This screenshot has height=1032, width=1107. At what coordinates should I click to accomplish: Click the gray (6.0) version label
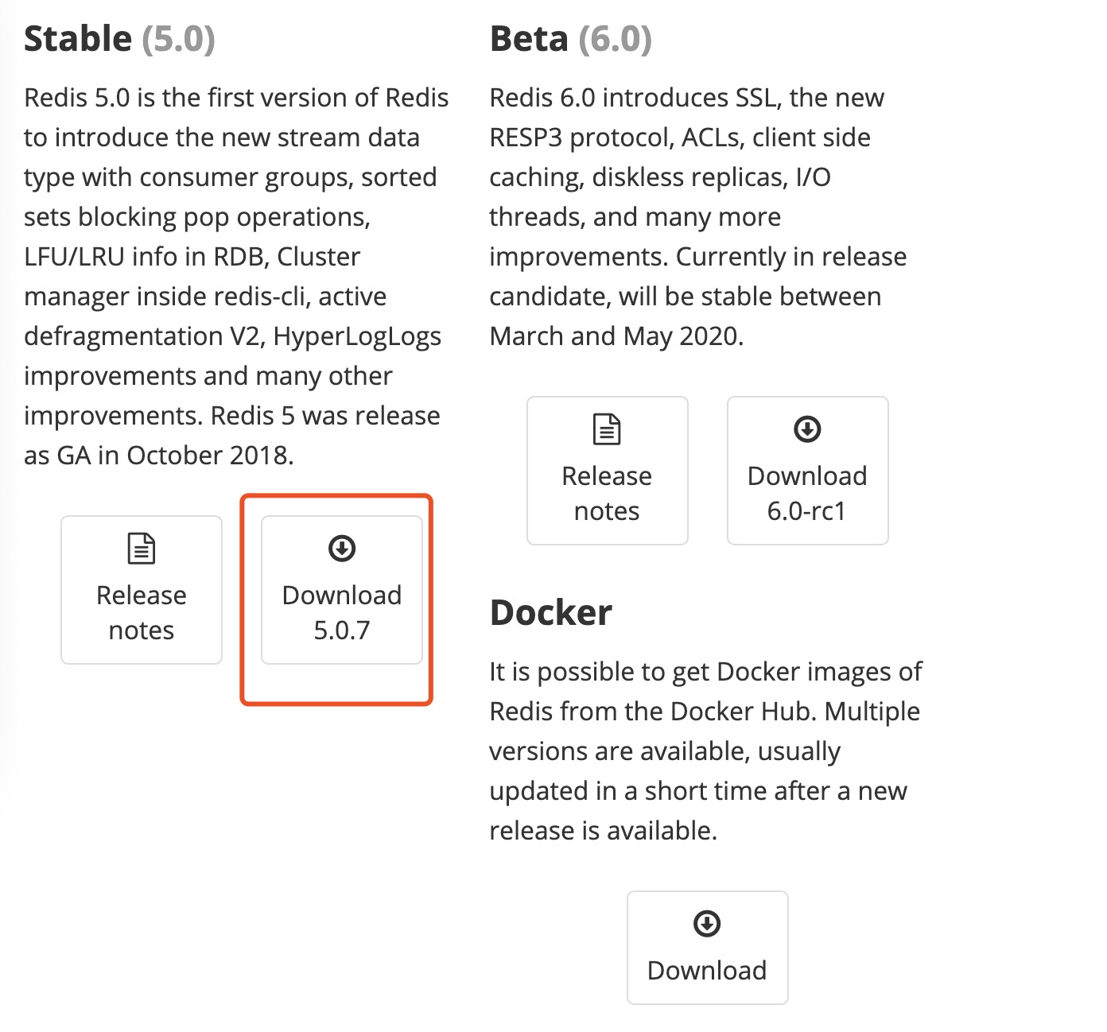tap(615, 39)
